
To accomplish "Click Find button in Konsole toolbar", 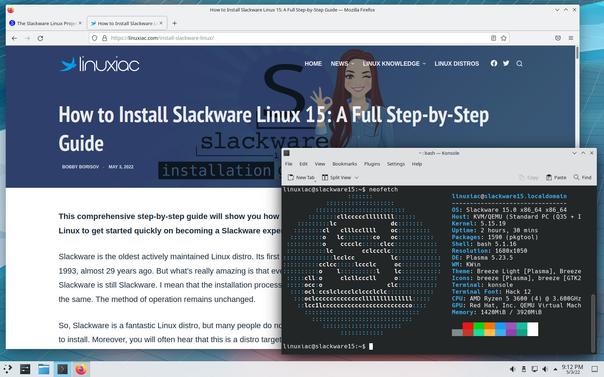I will [582, 177].
